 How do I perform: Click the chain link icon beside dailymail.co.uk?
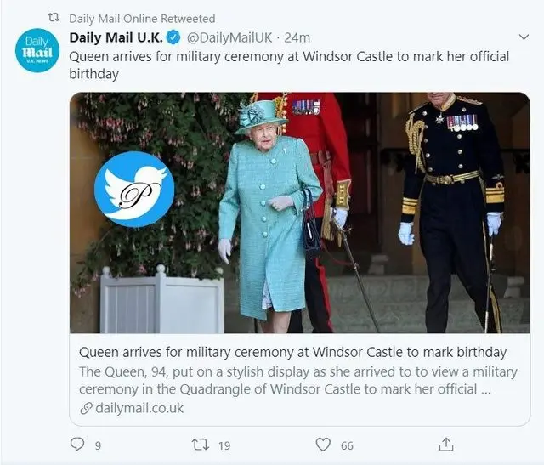pyautogui.click(x=85, y=408)
